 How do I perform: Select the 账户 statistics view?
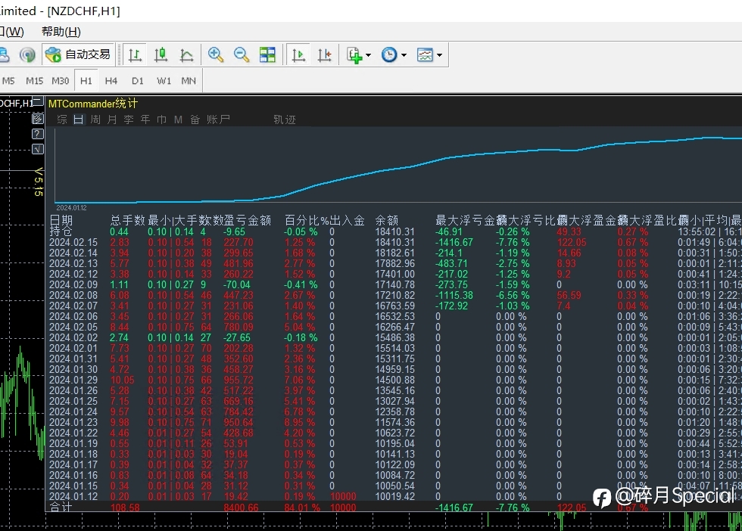[x=218, y=120]
